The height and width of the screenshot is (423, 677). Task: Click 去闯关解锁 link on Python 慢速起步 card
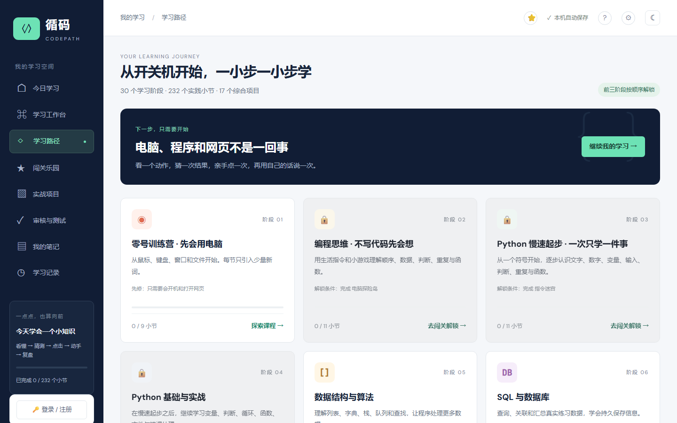[630, 326]
